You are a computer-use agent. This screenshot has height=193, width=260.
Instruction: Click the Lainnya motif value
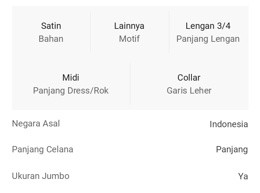pyautogui.click(x=129, y=26)
